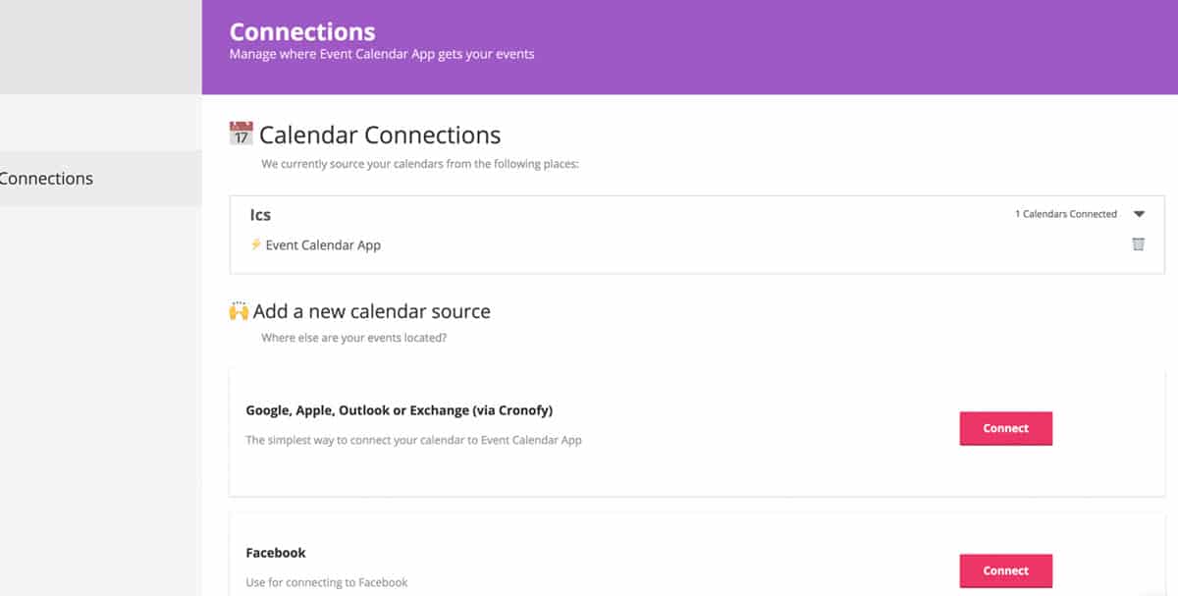Viewport: 1178px width, 596px height.
Task: Open the Connections sidebar item
Action: point(47,179)
